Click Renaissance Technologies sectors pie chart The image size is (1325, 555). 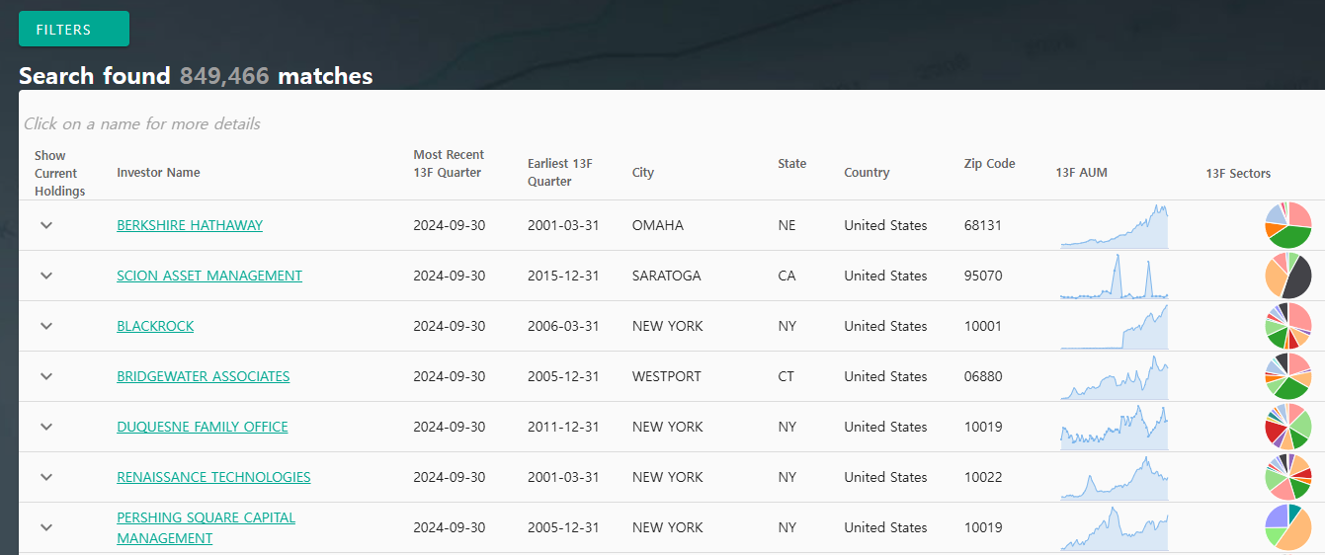(x=1288, y=477)
